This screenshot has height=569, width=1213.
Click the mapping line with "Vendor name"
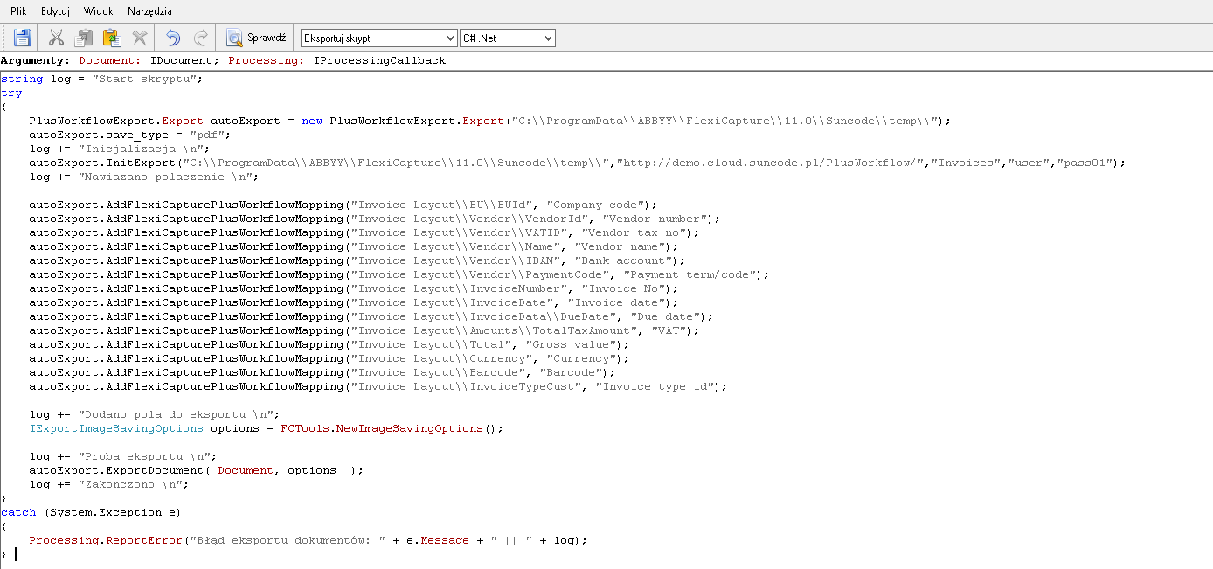(x=353, y=246)
